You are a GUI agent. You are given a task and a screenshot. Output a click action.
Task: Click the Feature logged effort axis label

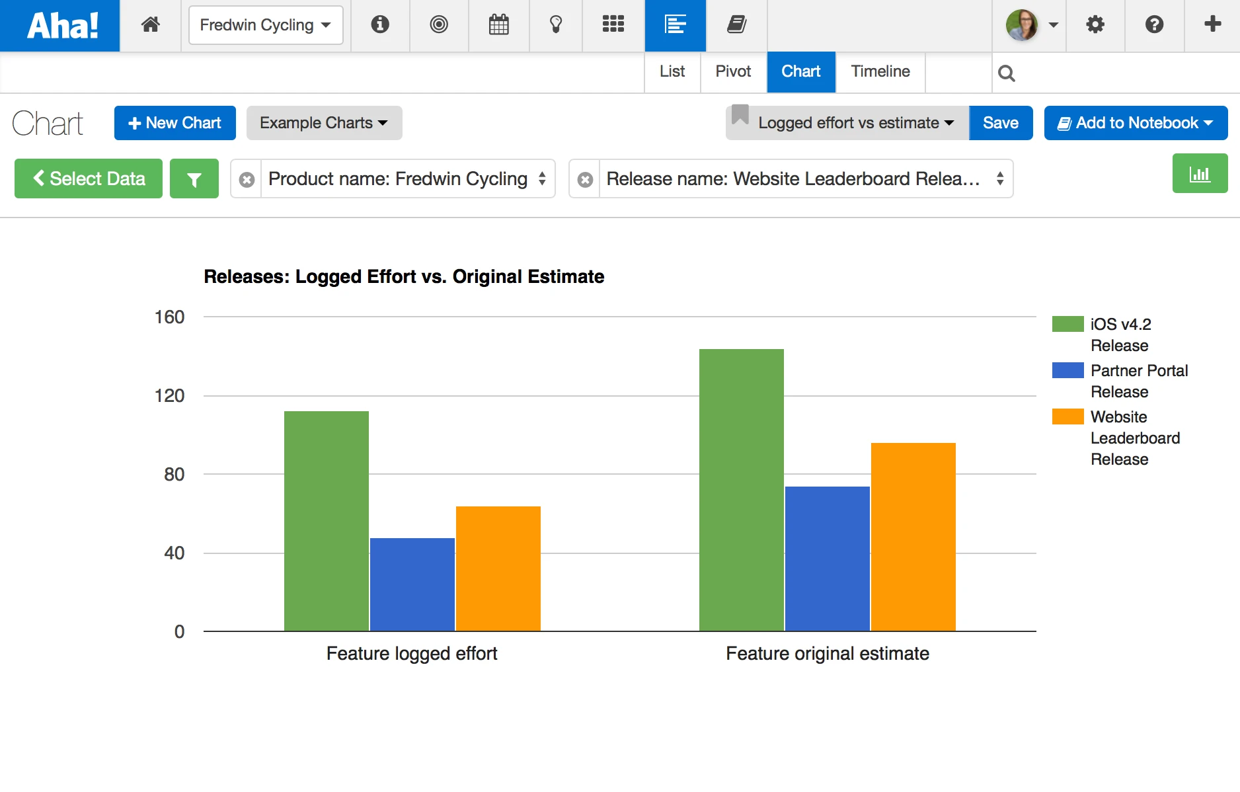412,654
